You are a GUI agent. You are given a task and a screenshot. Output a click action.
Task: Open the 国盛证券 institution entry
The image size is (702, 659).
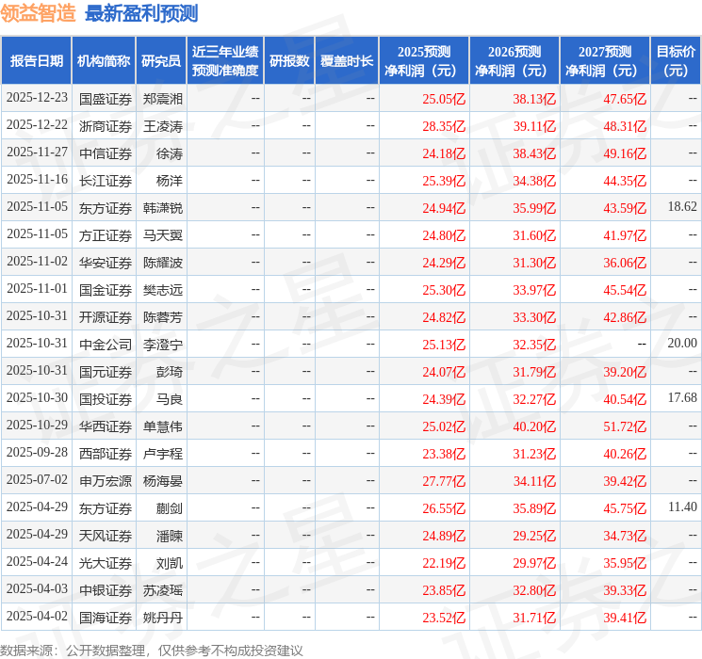tap(106, 98)
